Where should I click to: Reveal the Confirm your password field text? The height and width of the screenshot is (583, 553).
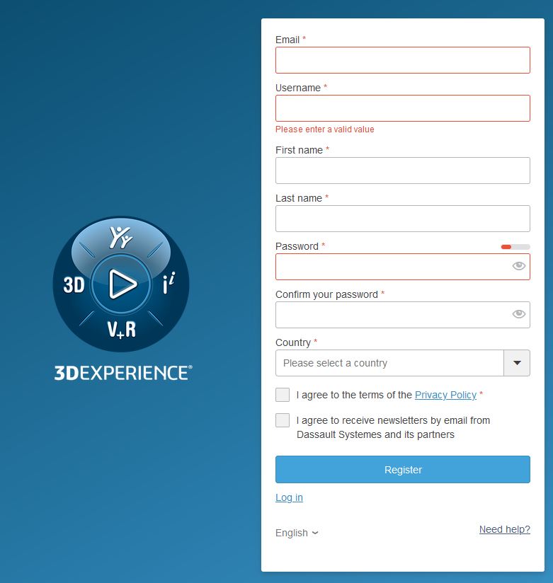[x=518, y=314]
